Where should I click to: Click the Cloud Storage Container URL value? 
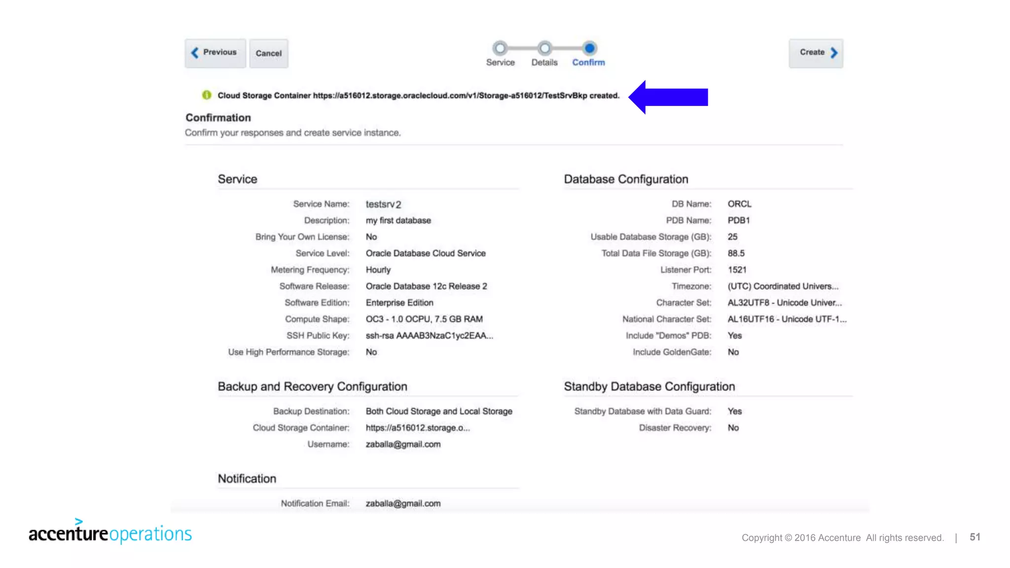[417, 428]
